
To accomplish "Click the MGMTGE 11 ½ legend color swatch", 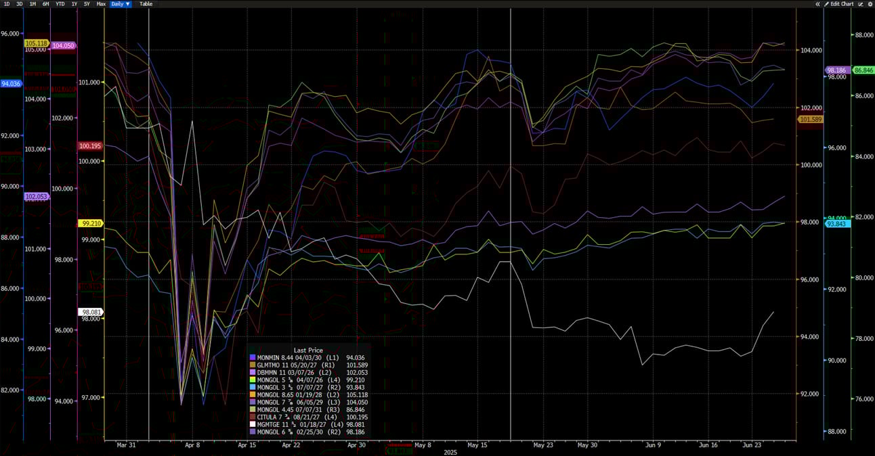I will click(253, 424).
